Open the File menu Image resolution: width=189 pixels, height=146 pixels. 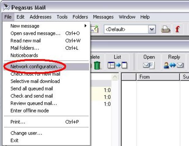[x=8, y=17]
